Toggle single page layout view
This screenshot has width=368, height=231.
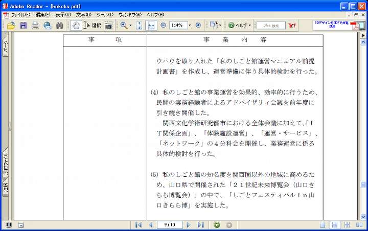(x=323, y=225)
